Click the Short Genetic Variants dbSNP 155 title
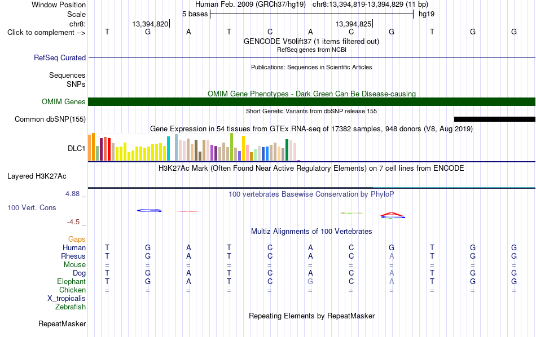536x337 pixels. click(x=311, y=111)
